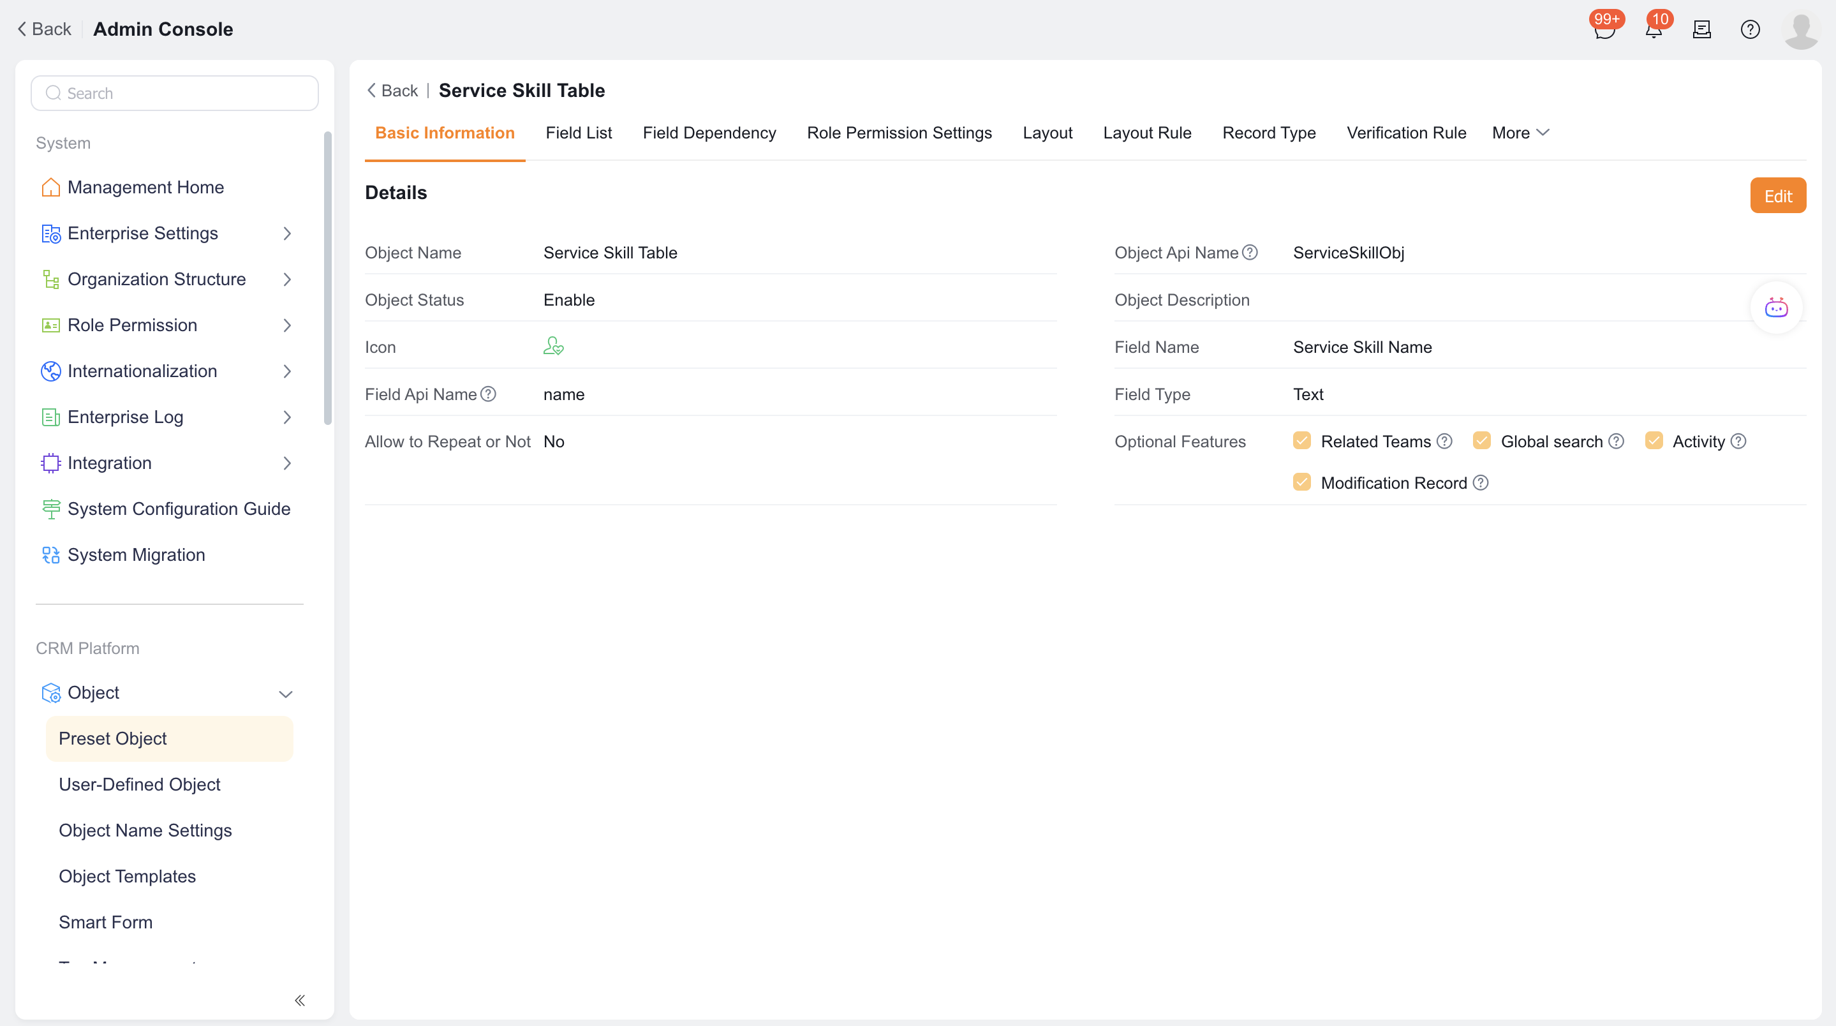Switch to the Field List tab
This screenshot has width=1836, height=1026.
579,133
